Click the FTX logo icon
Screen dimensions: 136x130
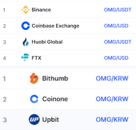(25, 57)
